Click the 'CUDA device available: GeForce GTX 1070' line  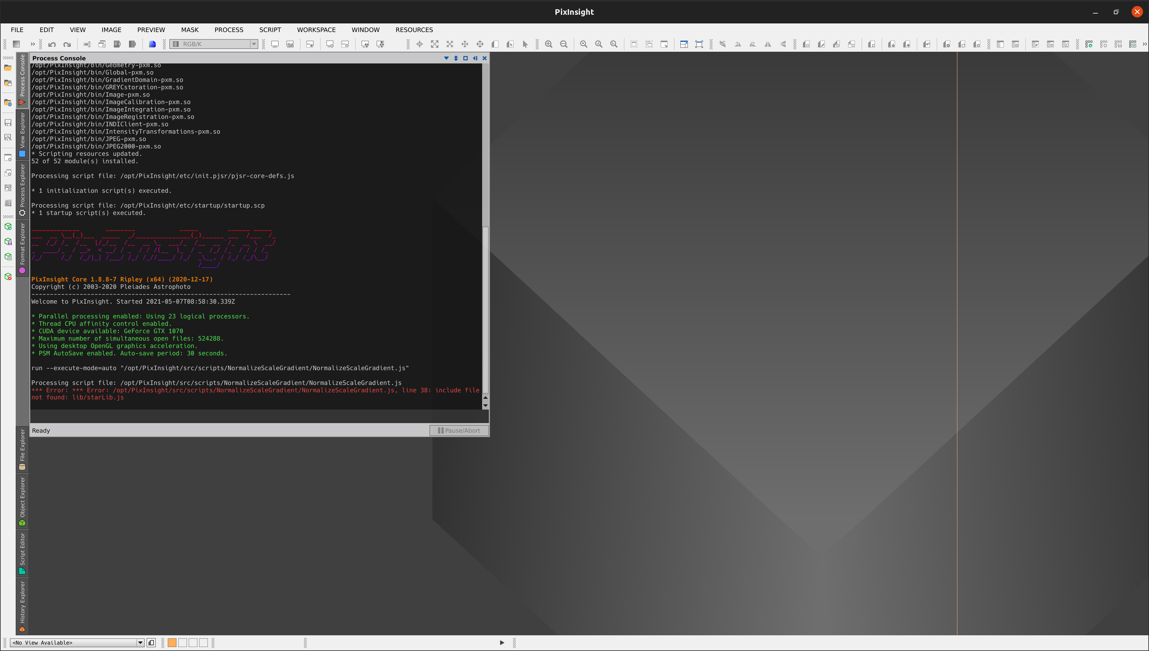coord(107,331)
